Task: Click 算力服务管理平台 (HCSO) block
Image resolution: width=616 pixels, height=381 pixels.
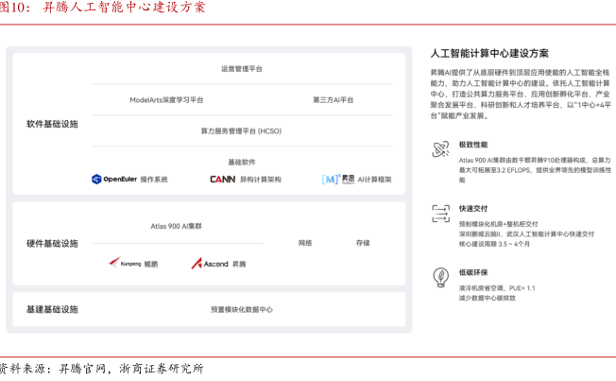Action: pyautogui.click(x=241, y=130)
